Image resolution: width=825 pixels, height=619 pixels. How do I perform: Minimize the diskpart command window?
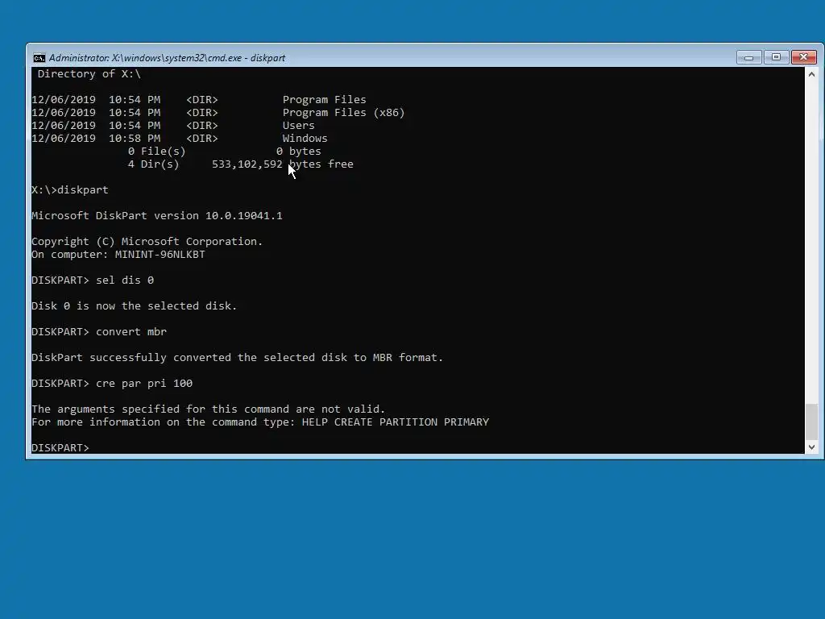748,57
